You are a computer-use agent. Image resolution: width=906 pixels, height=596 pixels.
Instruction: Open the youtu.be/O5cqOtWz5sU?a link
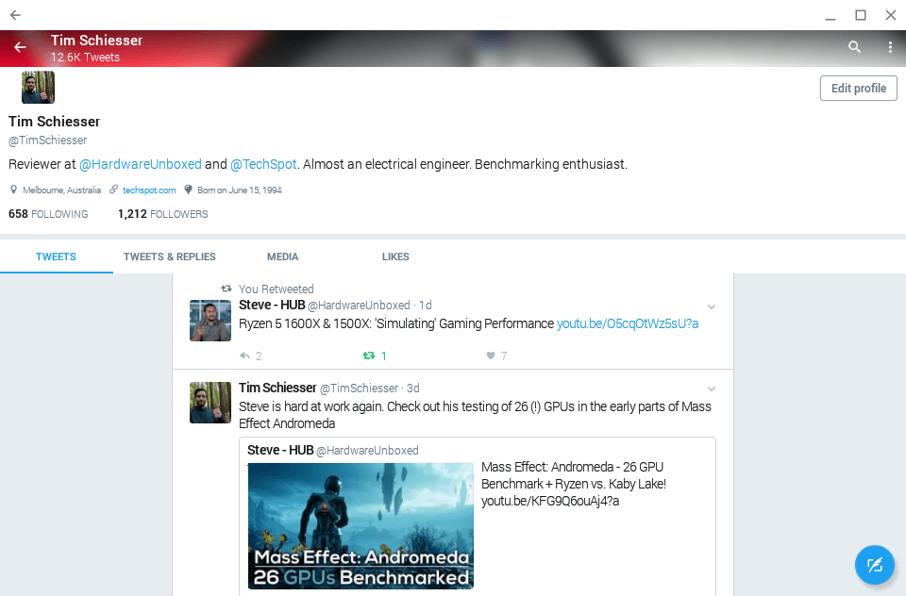[x=628, y=323]
